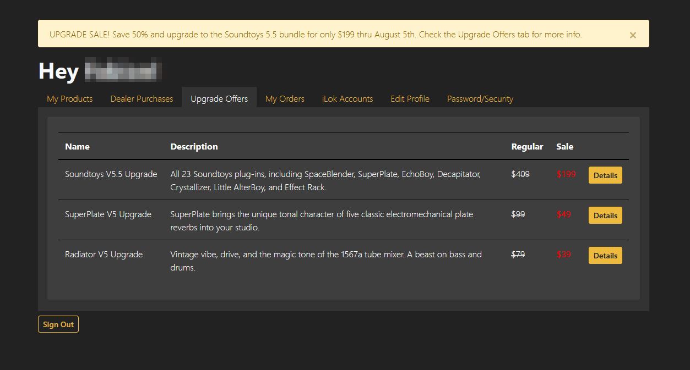View details for Soundtoys V5.5 Upgrade
The image size is (690, 370).
(605, 175)
